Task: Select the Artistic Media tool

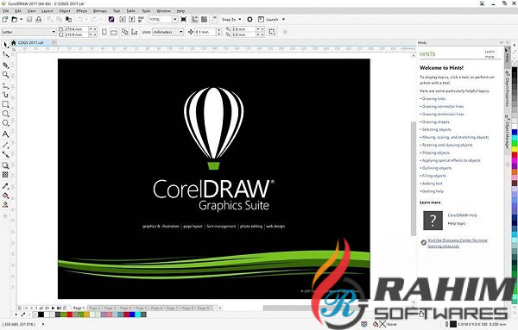Action: point(5,95)
